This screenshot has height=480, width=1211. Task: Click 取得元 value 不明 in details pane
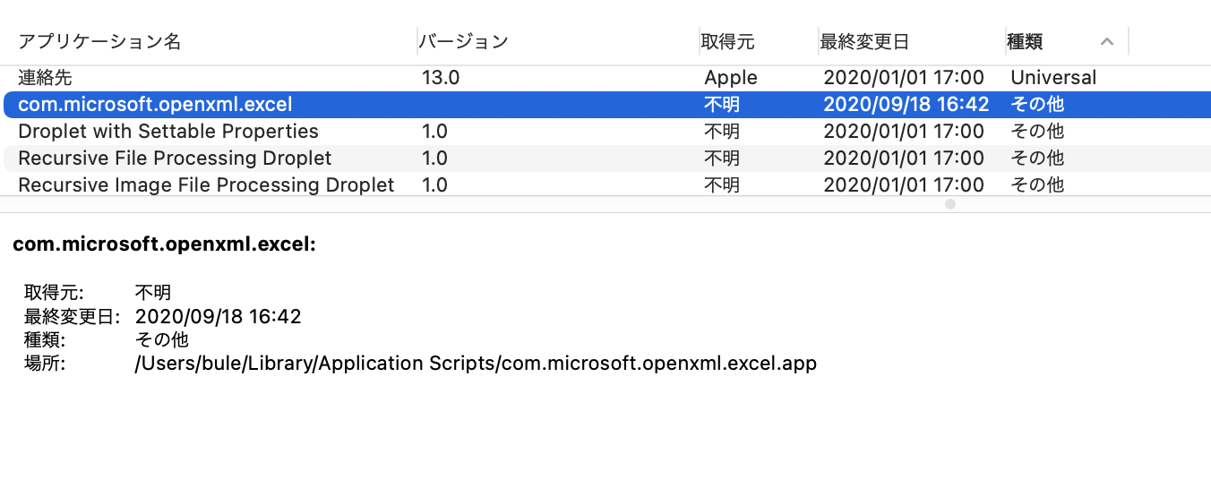pyautogui.click(x=152, y=293)
